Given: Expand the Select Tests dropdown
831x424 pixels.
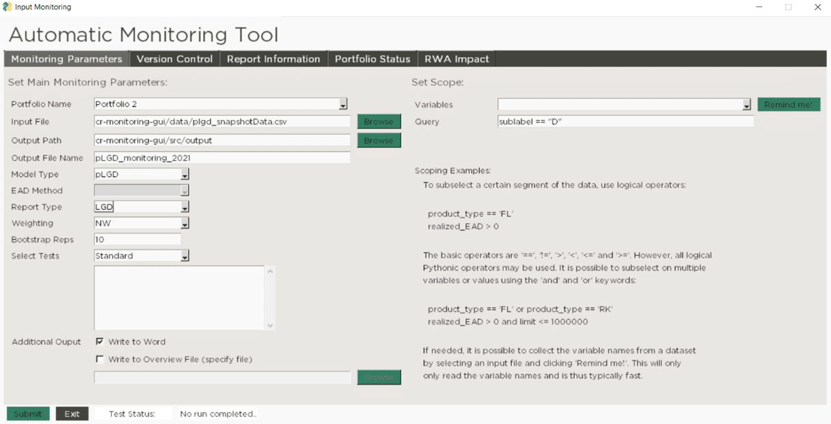Looking at the screenshot, I should coord(185,256).
